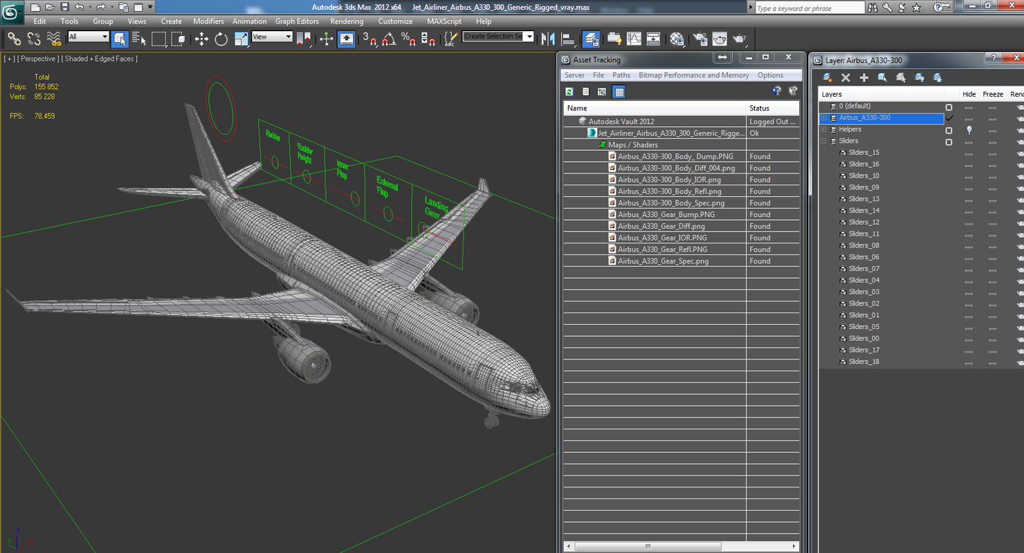Activate the Select Object tool

[120, 39]
